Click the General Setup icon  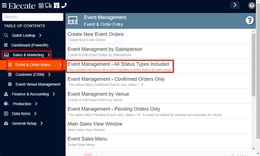tap(6, 124)
